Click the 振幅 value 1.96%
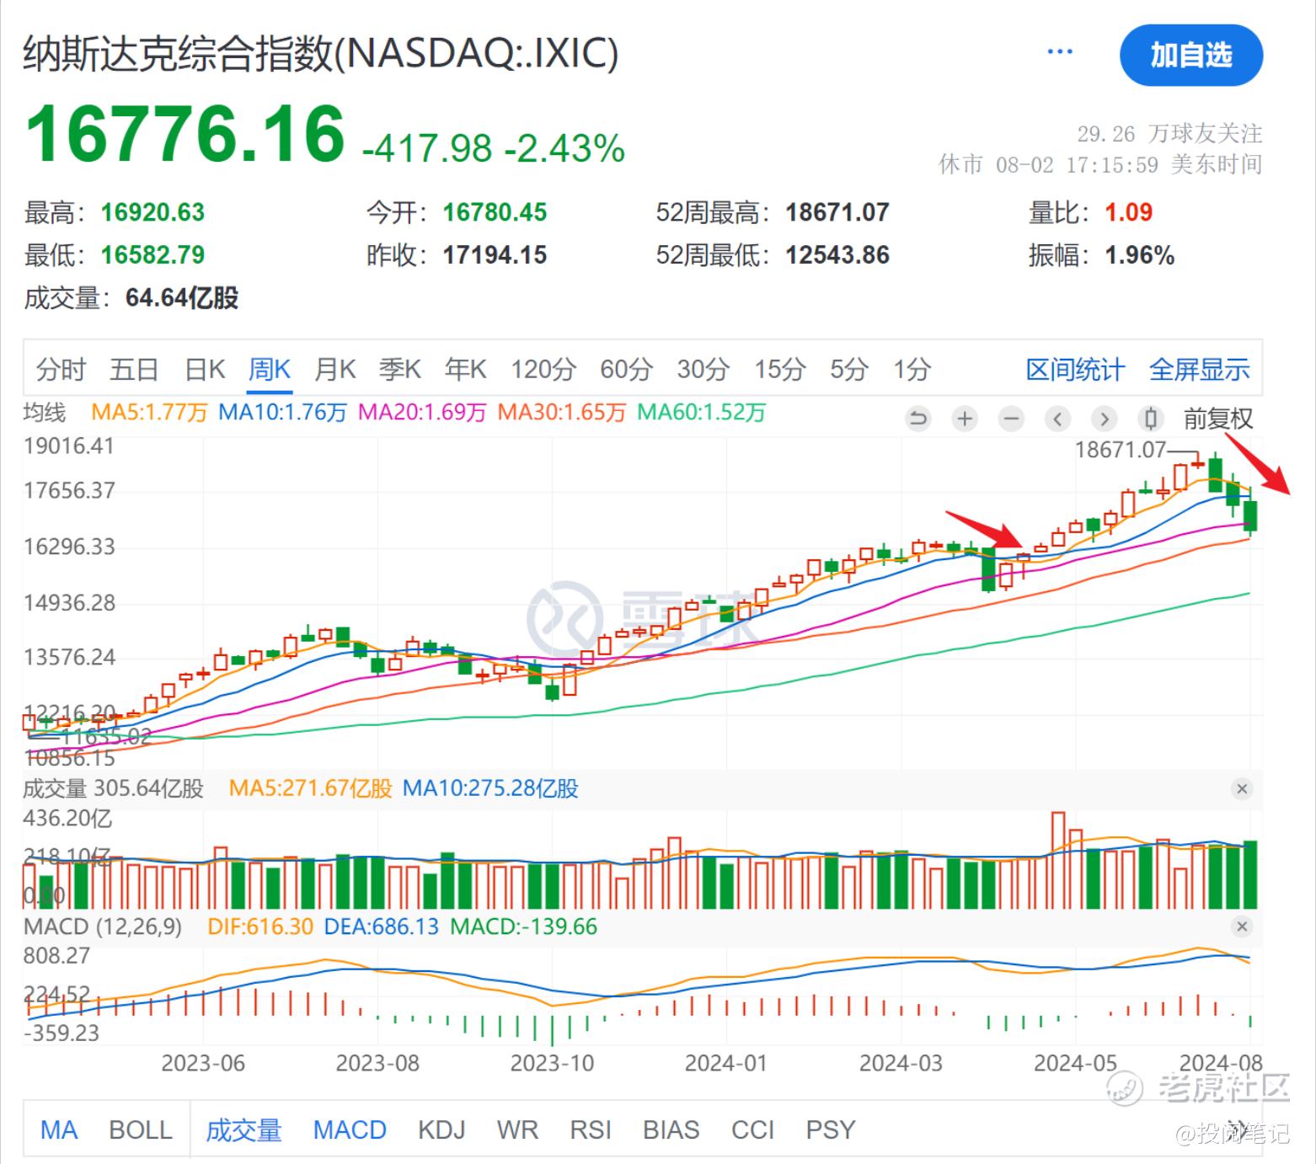The image size is (1316, 1164). [x=1140, y=255]
